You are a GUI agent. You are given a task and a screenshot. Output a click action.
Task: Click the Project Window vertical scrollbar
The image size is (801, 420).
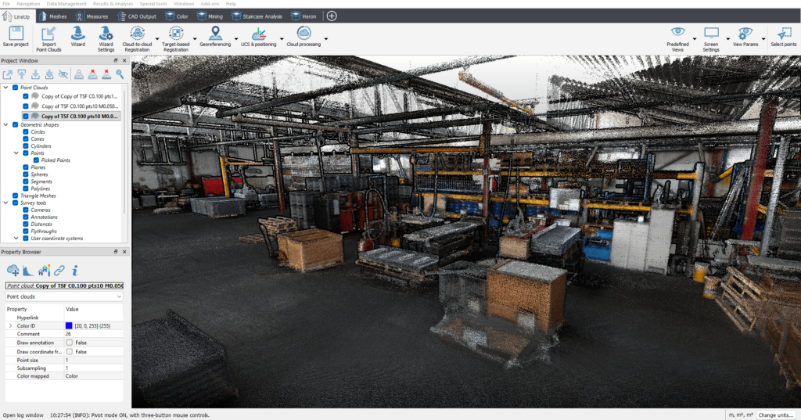click(124, 153)
